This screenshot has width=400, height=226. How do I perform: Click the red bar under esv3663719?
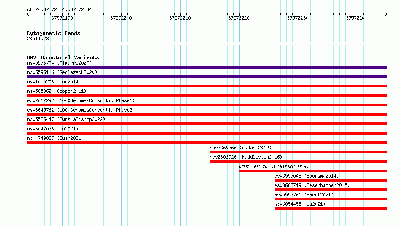[331, 190]
